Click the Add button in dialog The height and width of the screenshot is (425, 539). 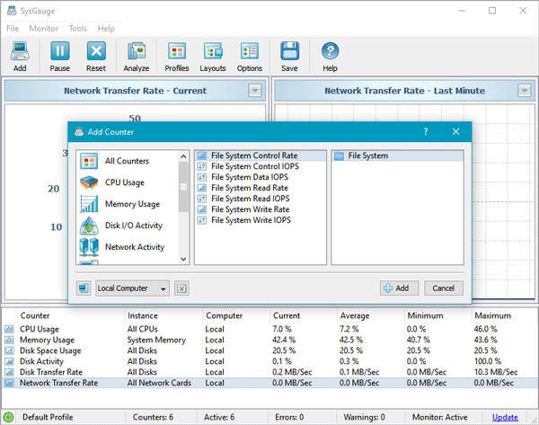click(x=395, y=288)
